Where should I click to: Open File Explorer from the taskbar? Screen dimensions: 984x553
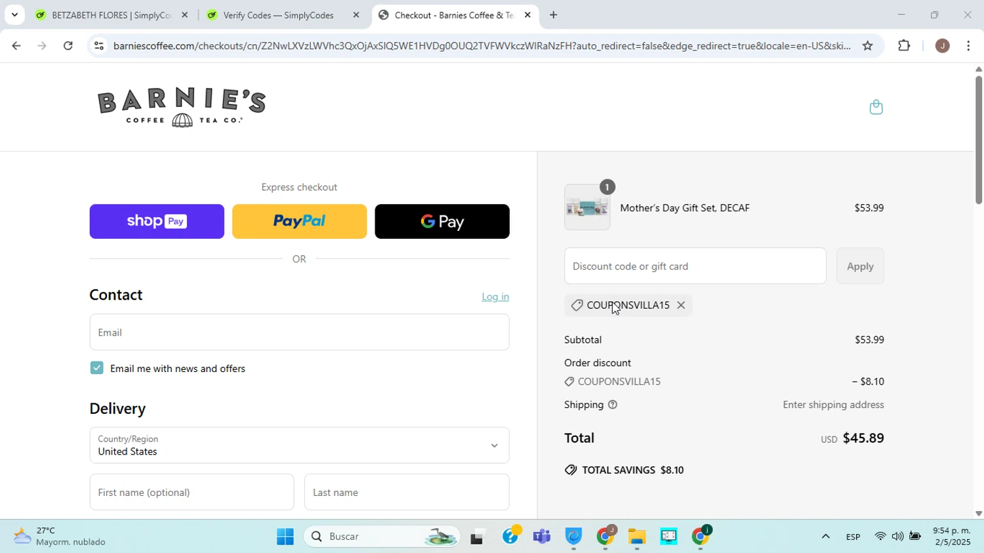tap(637, 537)
